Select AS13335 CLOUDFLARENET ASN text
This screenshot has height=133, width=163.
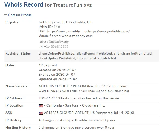(66, 113)
